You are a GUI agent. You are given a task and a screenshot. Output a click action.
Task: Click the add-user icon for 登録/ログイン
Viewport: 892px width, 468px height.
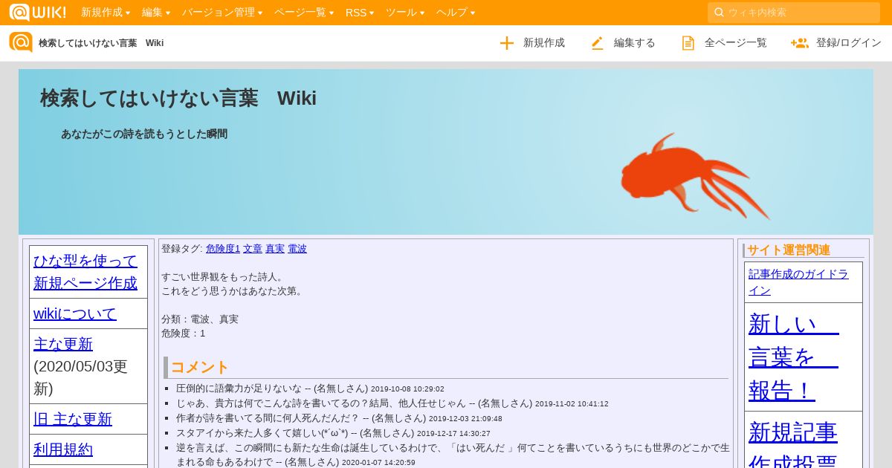coord(800,43)
